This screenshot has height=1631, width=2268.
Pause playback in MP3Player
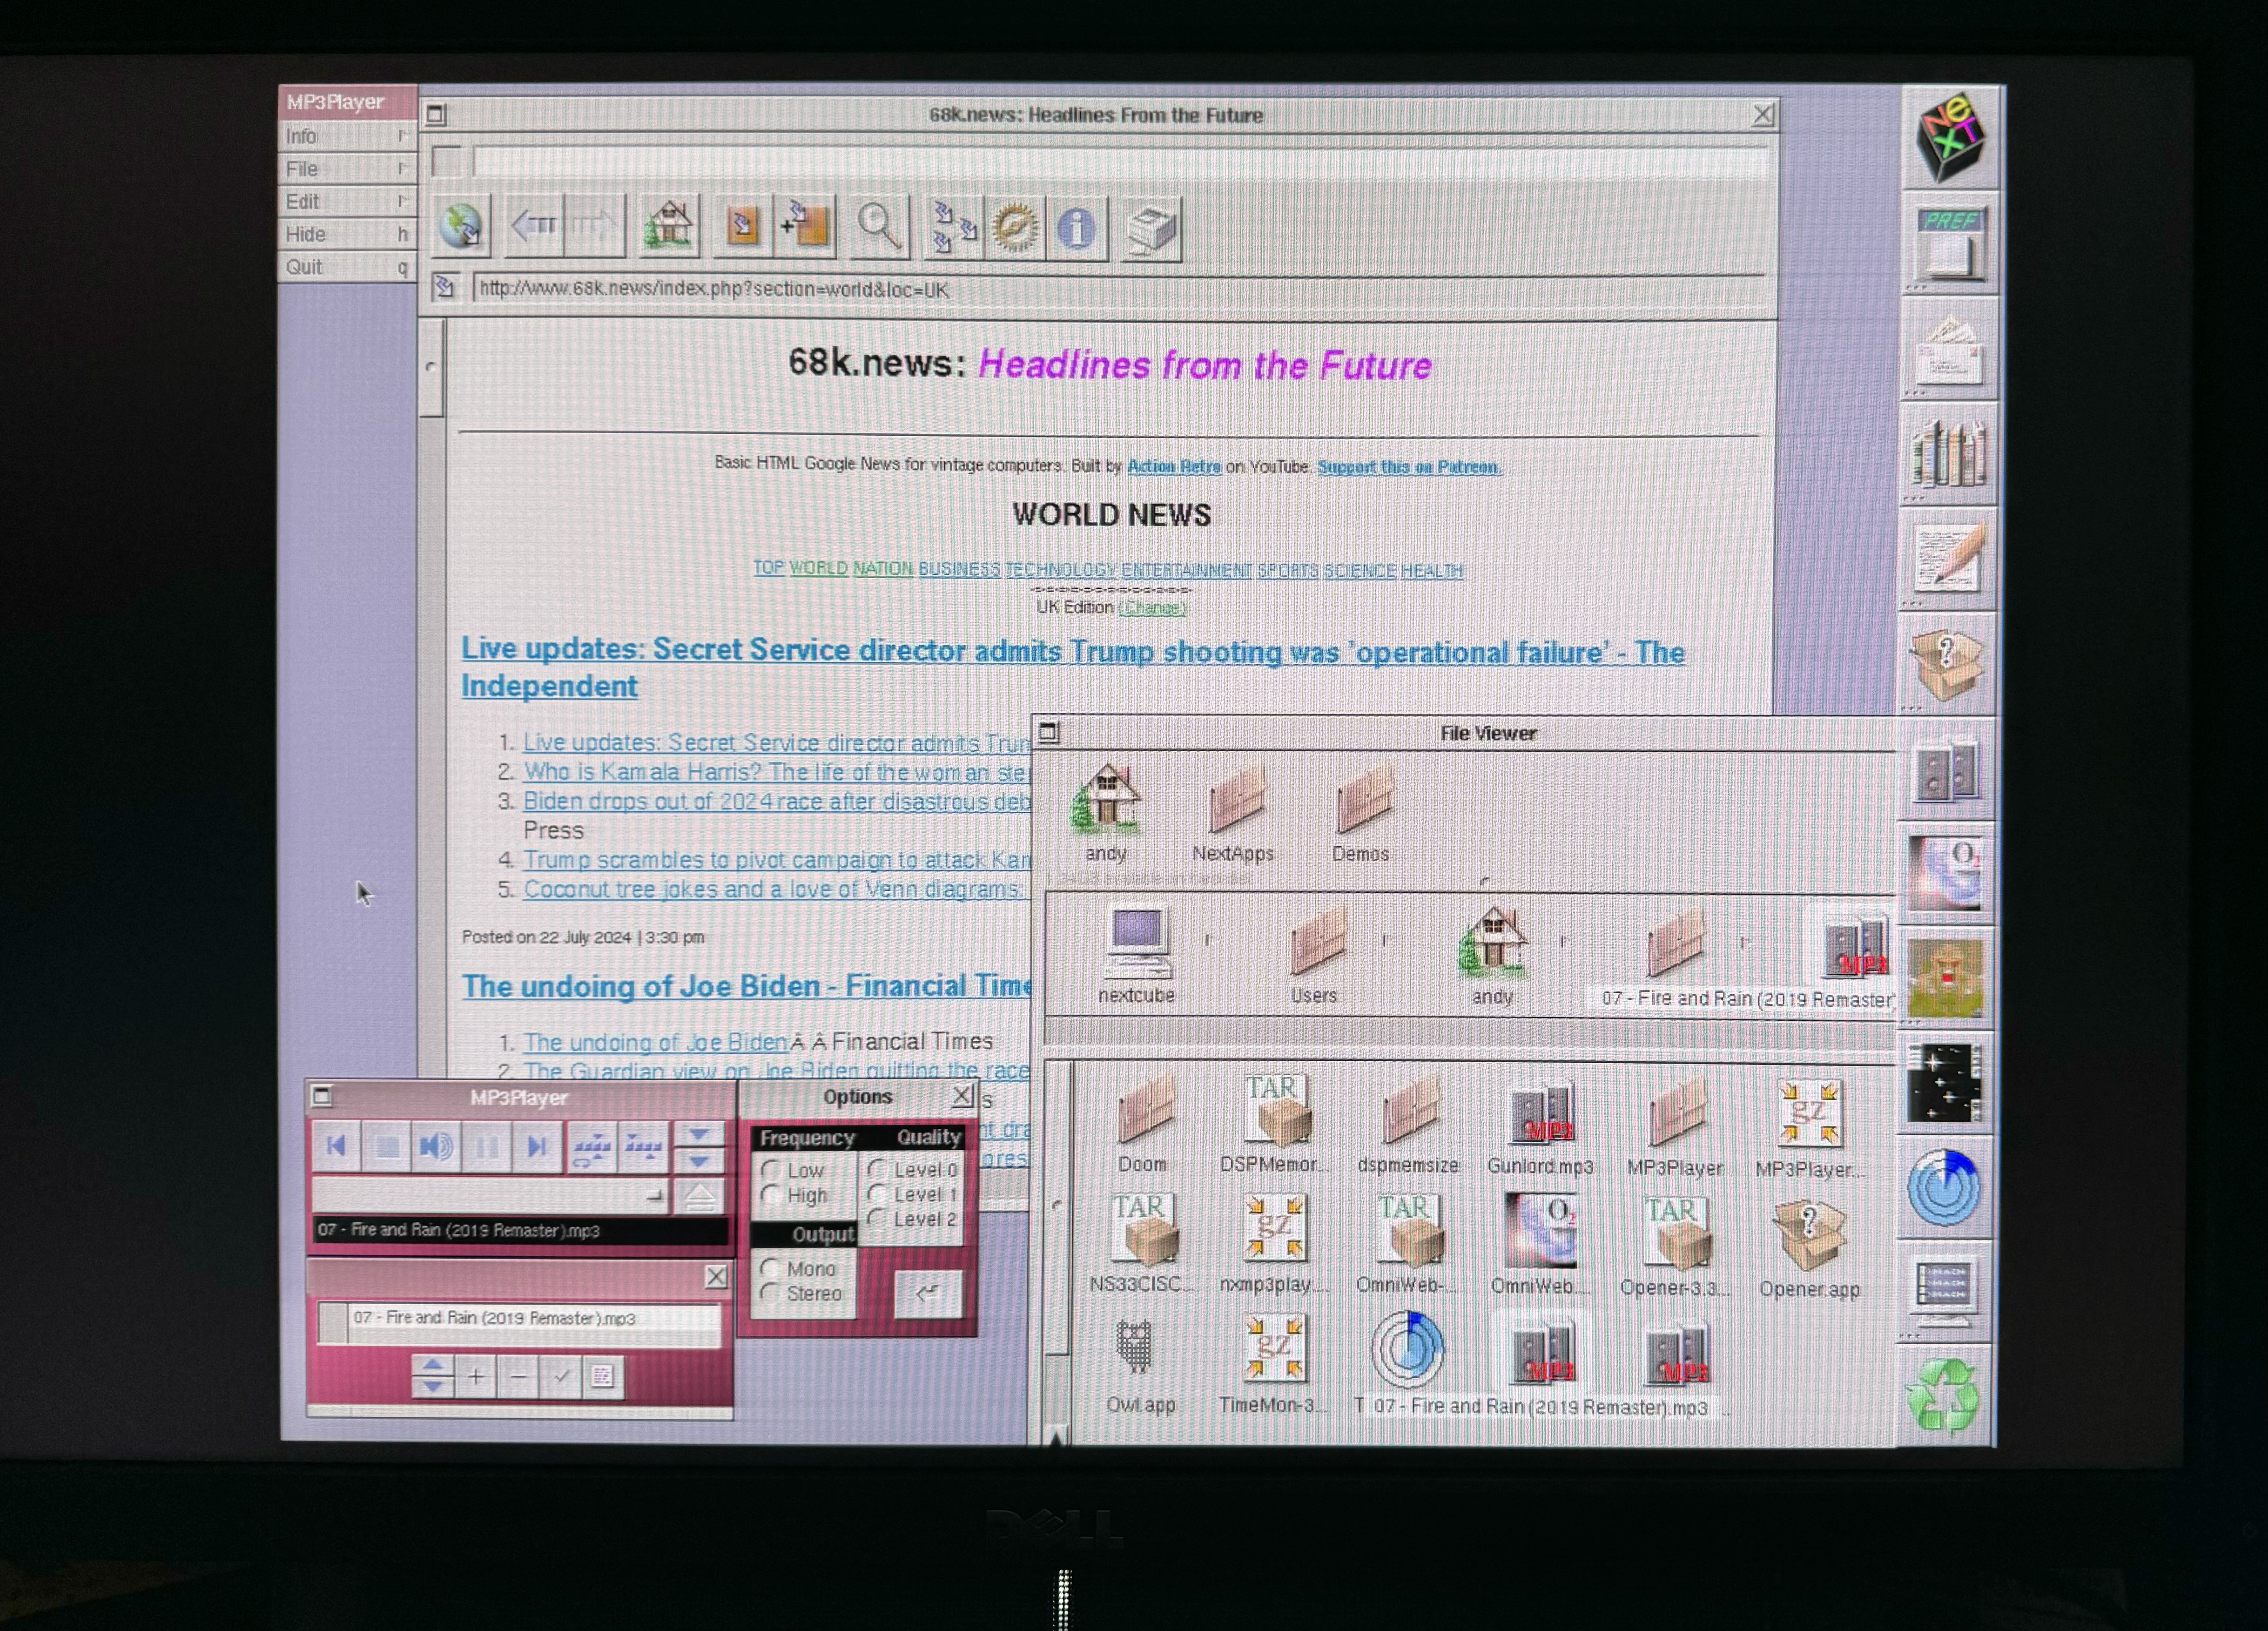point(486,1147)
